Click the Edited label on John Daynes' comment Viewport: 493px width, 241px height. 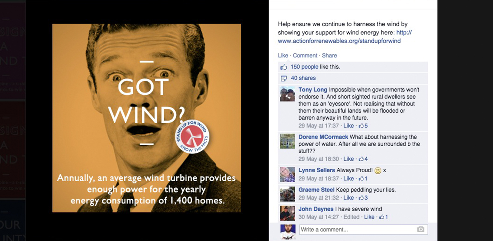pyautogui.click(x=351, y=217)
